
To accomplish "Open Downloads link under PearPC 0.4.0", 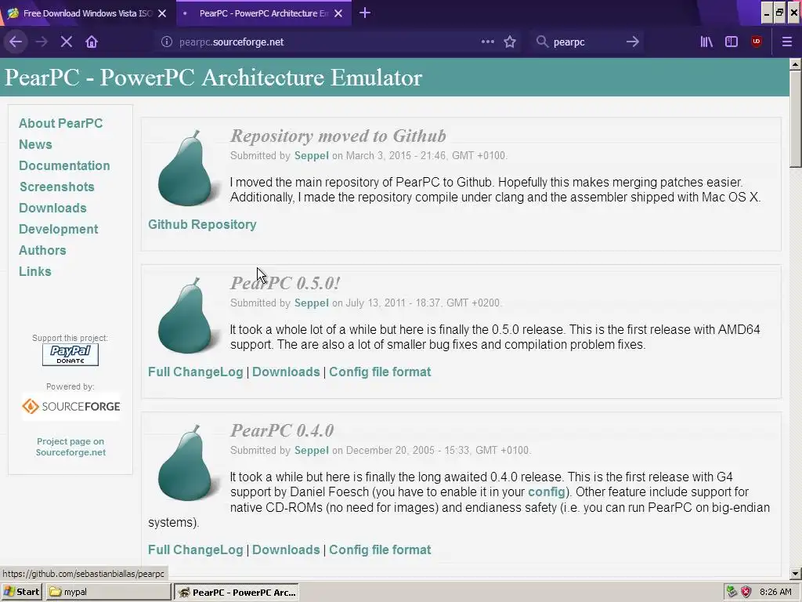I will [286, 549].
